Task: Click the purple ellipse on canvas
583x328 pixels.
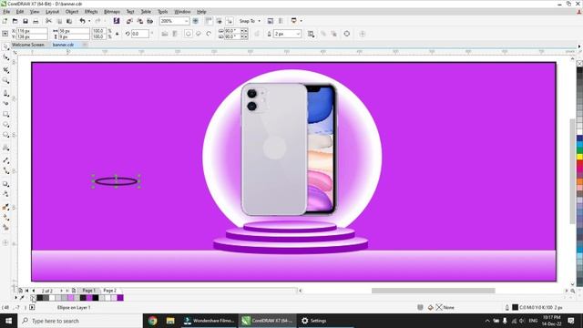Action: pyautogui.click(x=116, y=181)
